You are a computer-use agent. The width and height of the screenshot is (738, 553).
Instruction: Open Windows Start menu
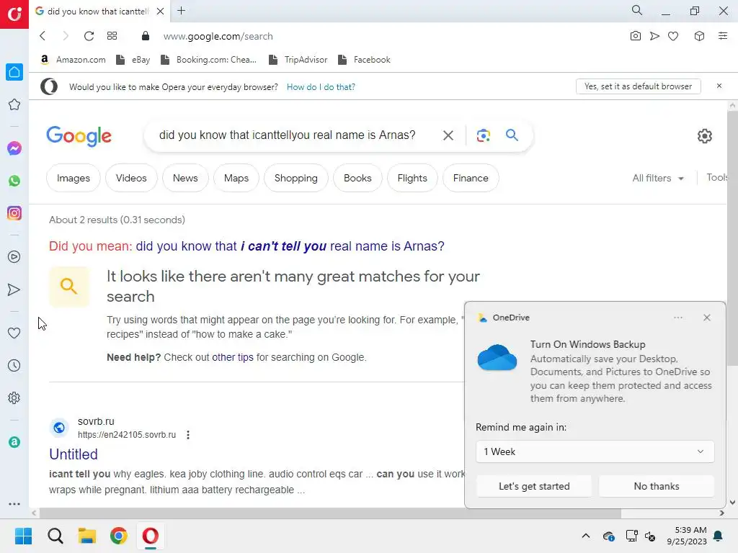click(23, 536)
